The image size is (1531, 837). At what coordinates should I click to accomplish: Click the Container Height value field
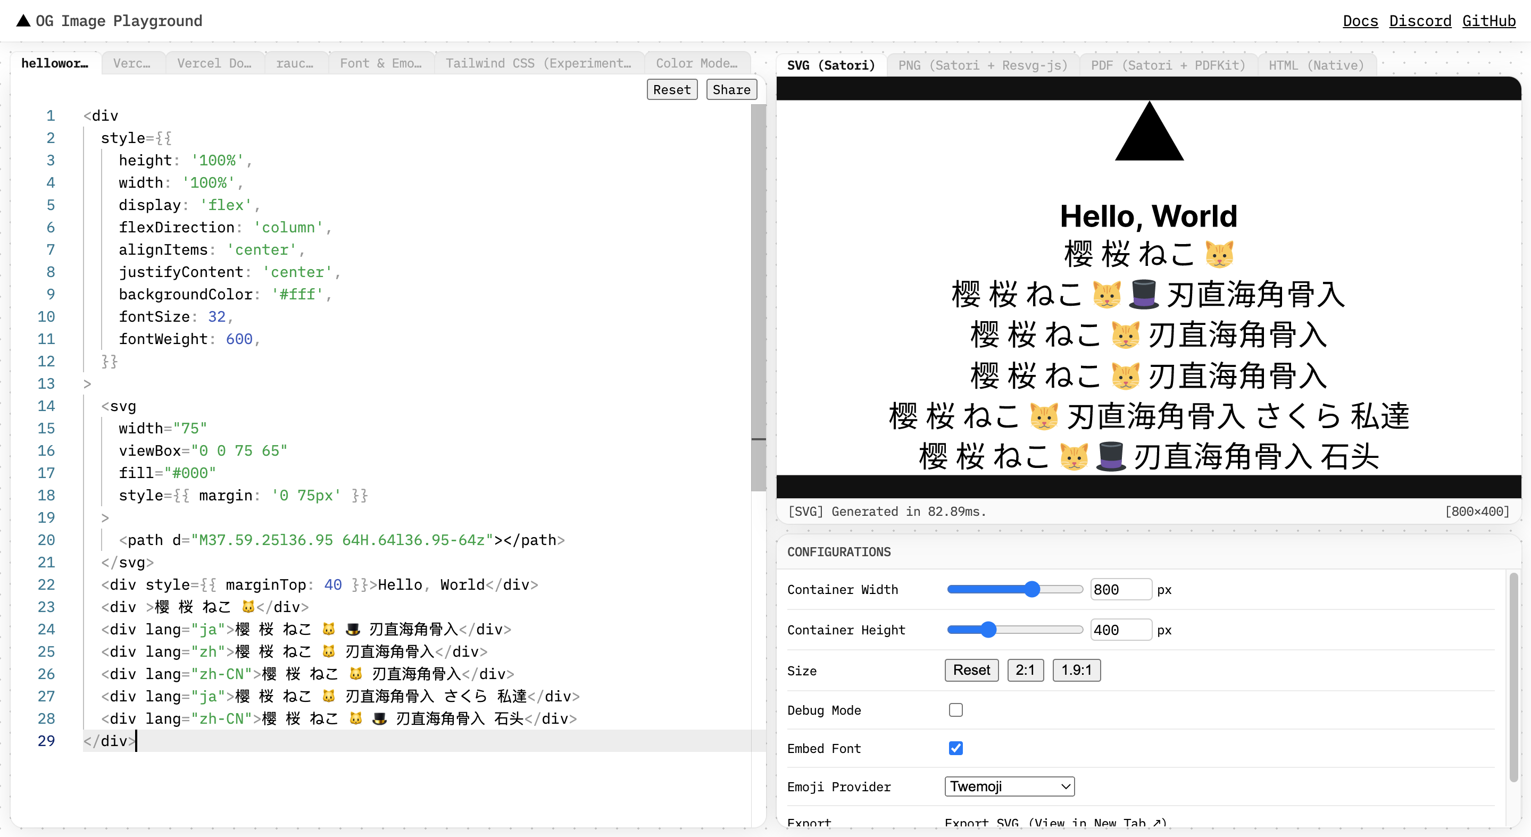1120,630
